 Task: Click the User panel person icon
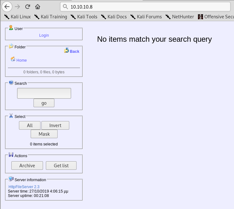click(x=11, y=28)
